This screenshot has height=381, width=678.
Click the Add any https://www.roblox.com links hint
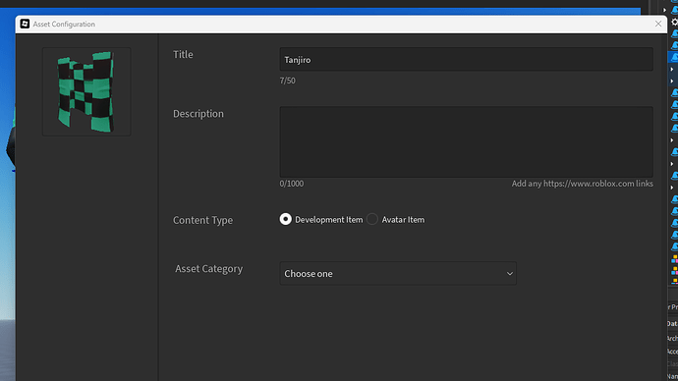pos(583,184)
